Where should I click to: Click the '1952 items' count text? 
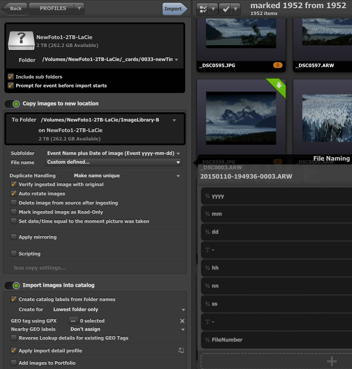[x=264, y=14]
